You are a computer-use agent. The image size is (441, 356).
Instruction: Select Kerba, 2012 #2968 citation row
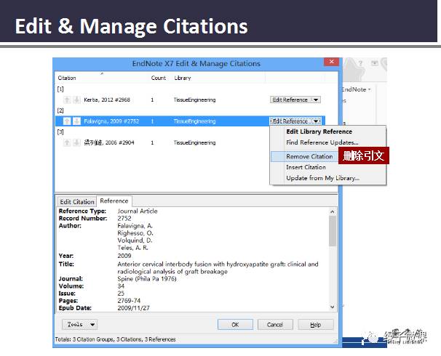pyautogui.click(x=190, y=100)
